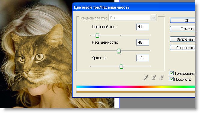Image resolution: width=200 pixels, height=113 pixels.
Task: Select the subtract-from-sample eyedropper (minus)
Action: [161, 78]
